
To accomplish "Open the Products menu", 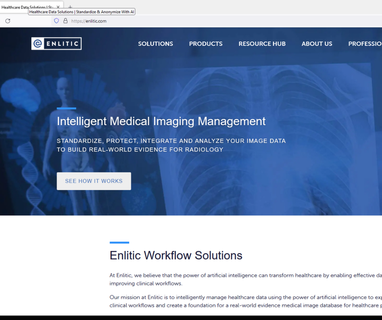I will [x=206, y=44].
